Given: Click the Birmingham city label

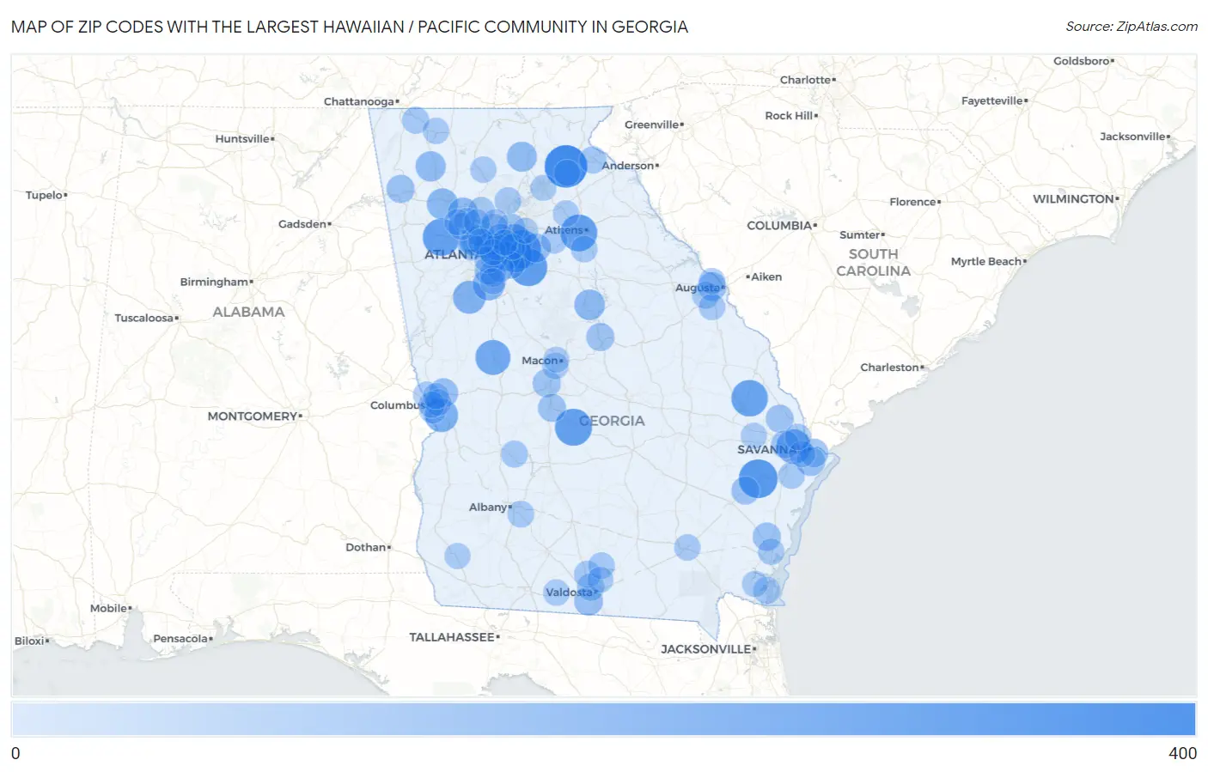Looking at the screenshot, I should [214, 282].
